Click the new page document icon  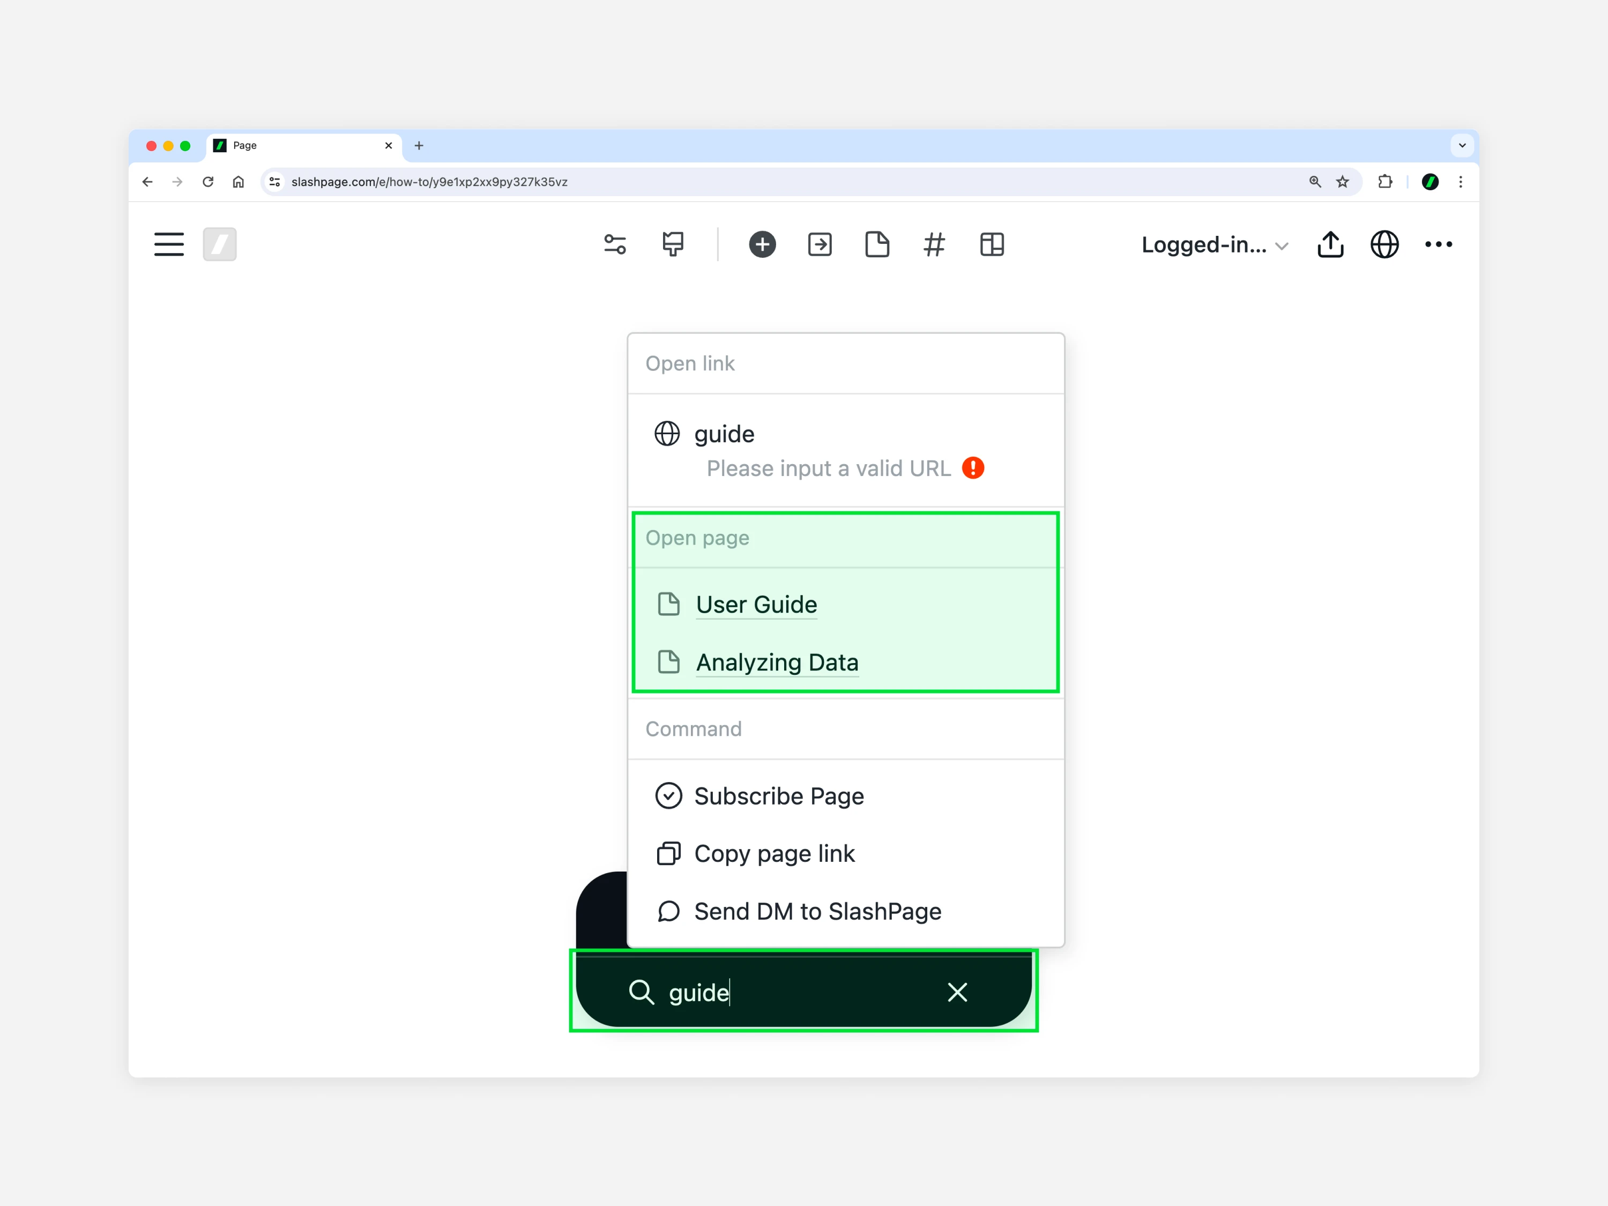pyautogui.click(x=877, y=244)
